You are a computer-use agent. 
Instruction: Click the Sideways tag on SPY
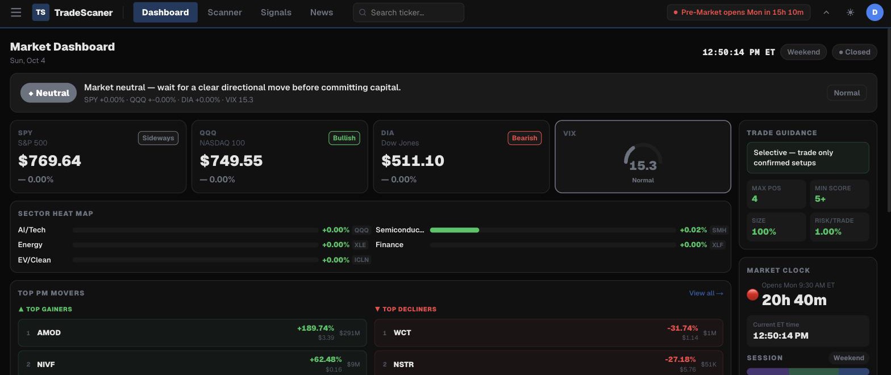click(x=158, y=138)
